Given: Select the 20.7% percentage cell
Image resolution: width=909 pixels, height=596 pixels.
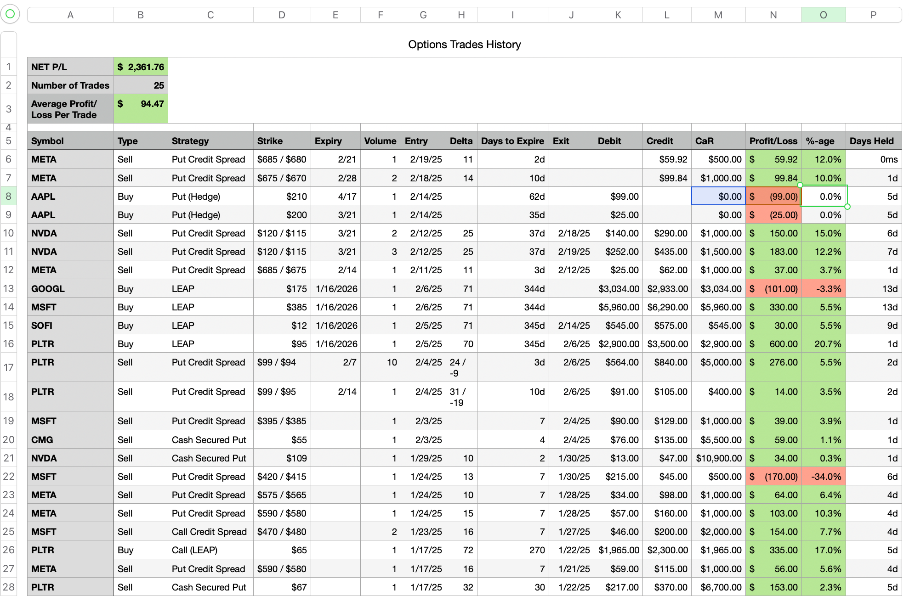Looking at the screenshot, I should 824,343.
